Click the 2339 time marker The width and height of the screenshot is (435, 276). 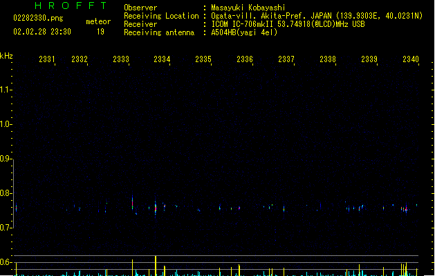click(369, 59)
